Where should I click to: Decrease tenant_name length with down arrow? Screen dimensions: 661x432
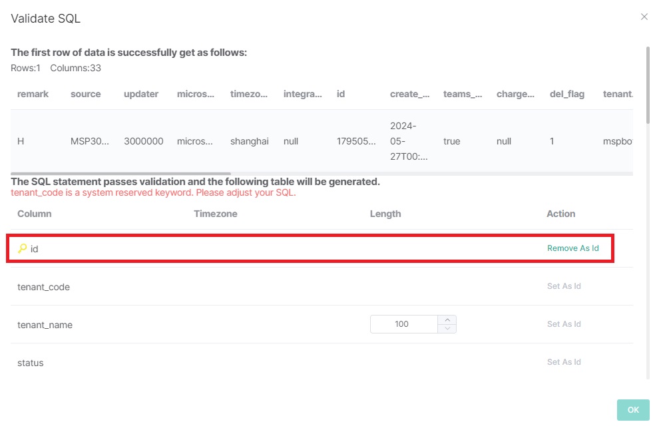pyautogui.click(x=448, y=329)
